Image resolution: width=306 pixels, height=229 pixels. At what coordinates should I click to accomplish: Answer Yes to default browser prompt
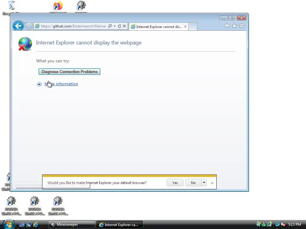click(175, 183)
